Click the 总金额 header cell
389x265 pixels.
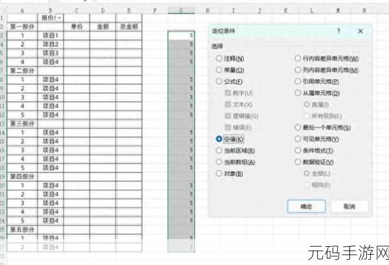pyautogui.click(x=129, y=27)
